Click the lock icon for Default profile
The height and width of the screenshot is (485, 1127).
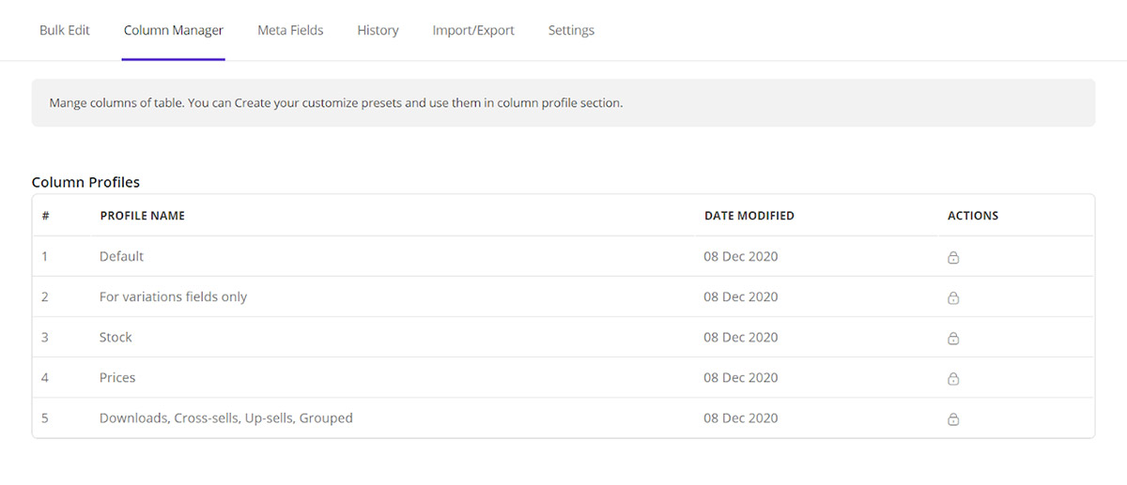[952, 258]
